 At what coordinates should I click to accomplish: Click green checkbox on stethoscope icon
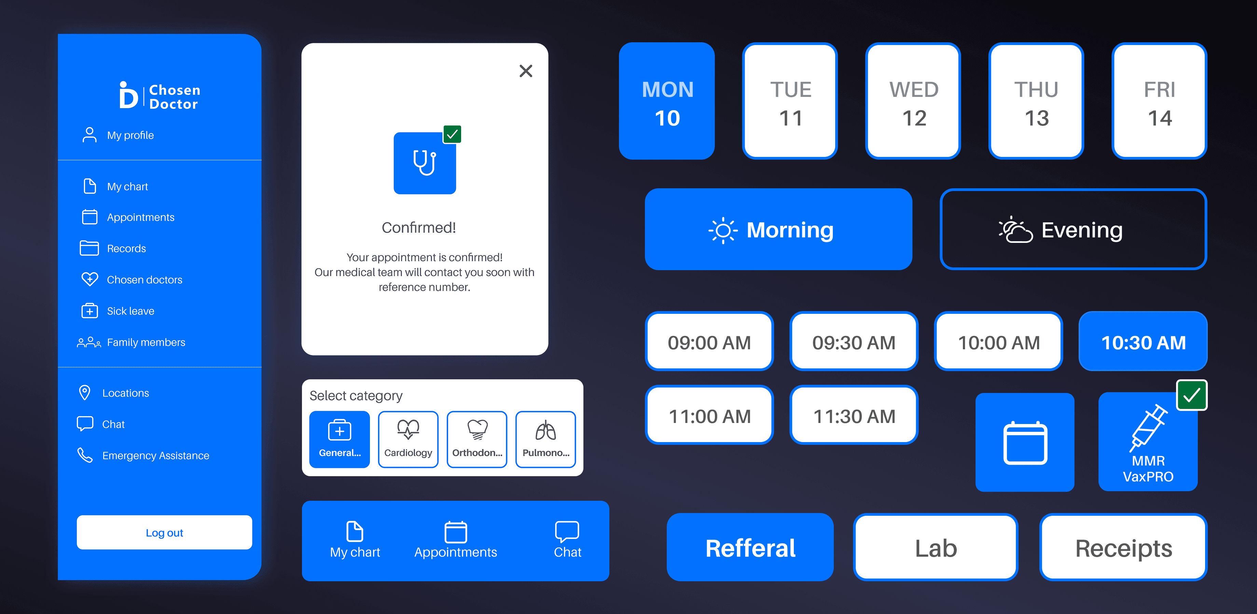(452, 134)
